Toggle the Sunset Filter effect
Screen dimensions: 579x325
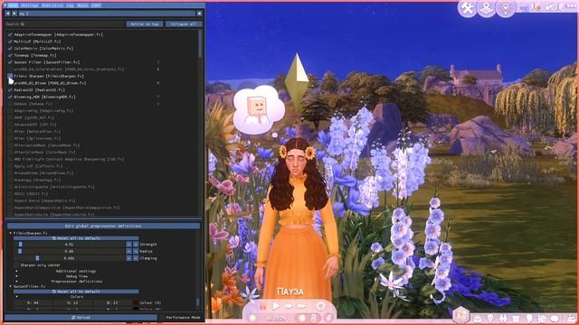pyautogui.click(x=10, y=62)
